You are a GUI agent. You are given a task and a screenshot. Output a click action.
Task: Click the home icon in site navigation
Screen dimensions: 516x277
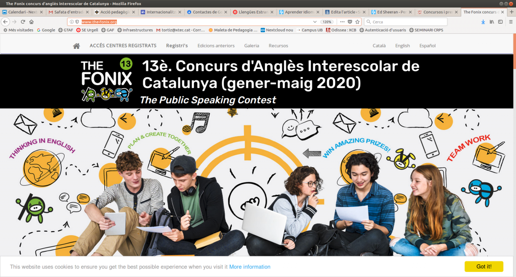coord(77,46)
